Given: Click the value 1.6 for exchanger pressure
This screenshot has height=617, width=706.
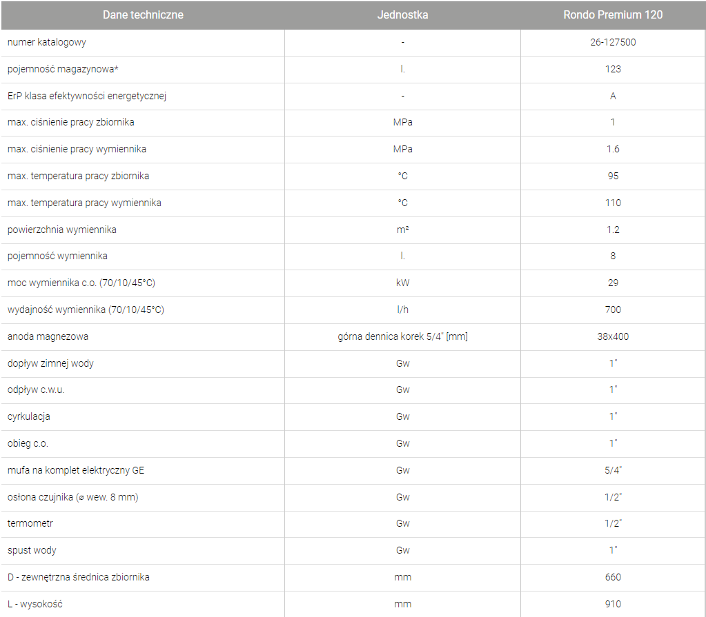Looking at the screenshot, I should 613,149.
